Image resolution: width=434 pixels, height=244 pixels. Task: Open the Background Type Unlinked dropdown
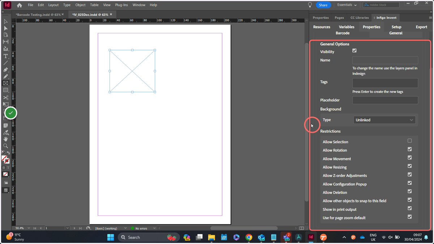[x=384, y=120]
